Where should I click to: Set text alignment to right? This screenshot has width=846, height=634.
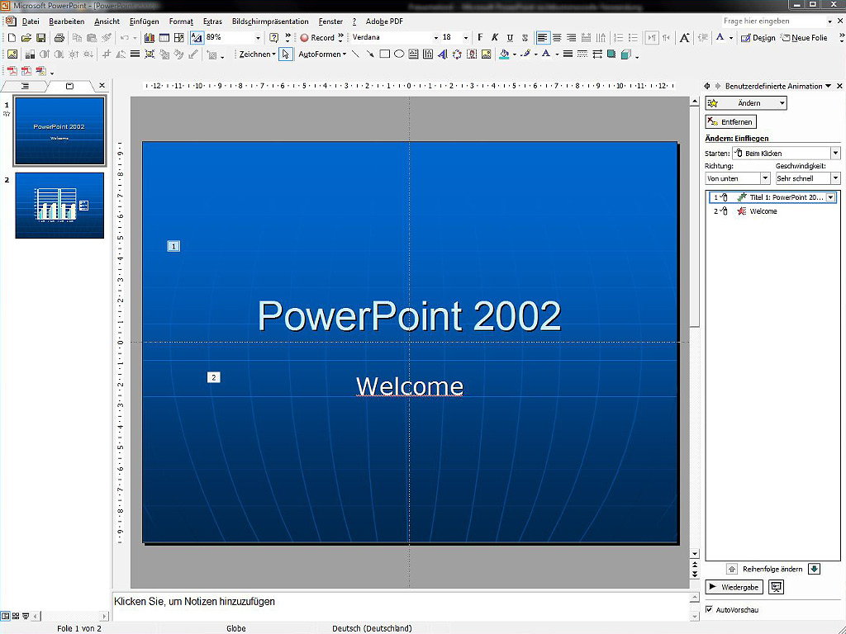(572, 38)
